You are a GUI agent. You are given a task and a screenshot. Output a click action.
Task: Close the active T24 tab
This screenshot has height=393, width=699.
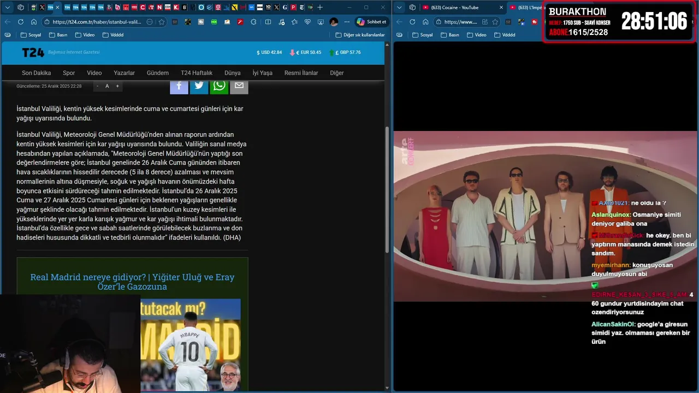click(58, 7)
